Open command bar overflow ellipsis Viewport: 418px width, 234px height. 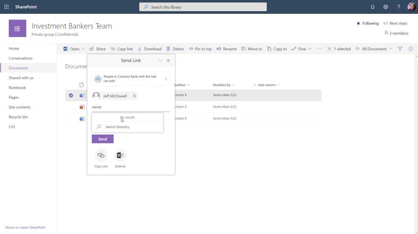(x=319, y=49)
